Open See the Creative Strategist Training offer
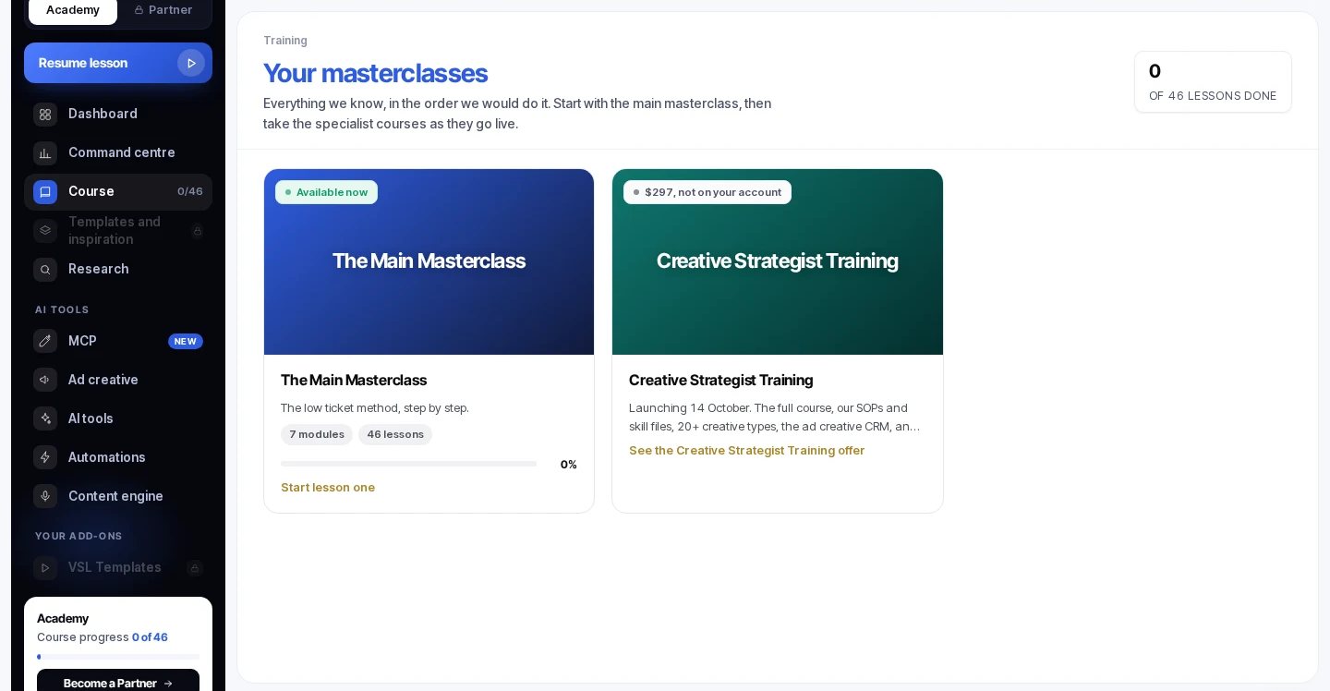The image size is (1330, 691). pos(746,450)
